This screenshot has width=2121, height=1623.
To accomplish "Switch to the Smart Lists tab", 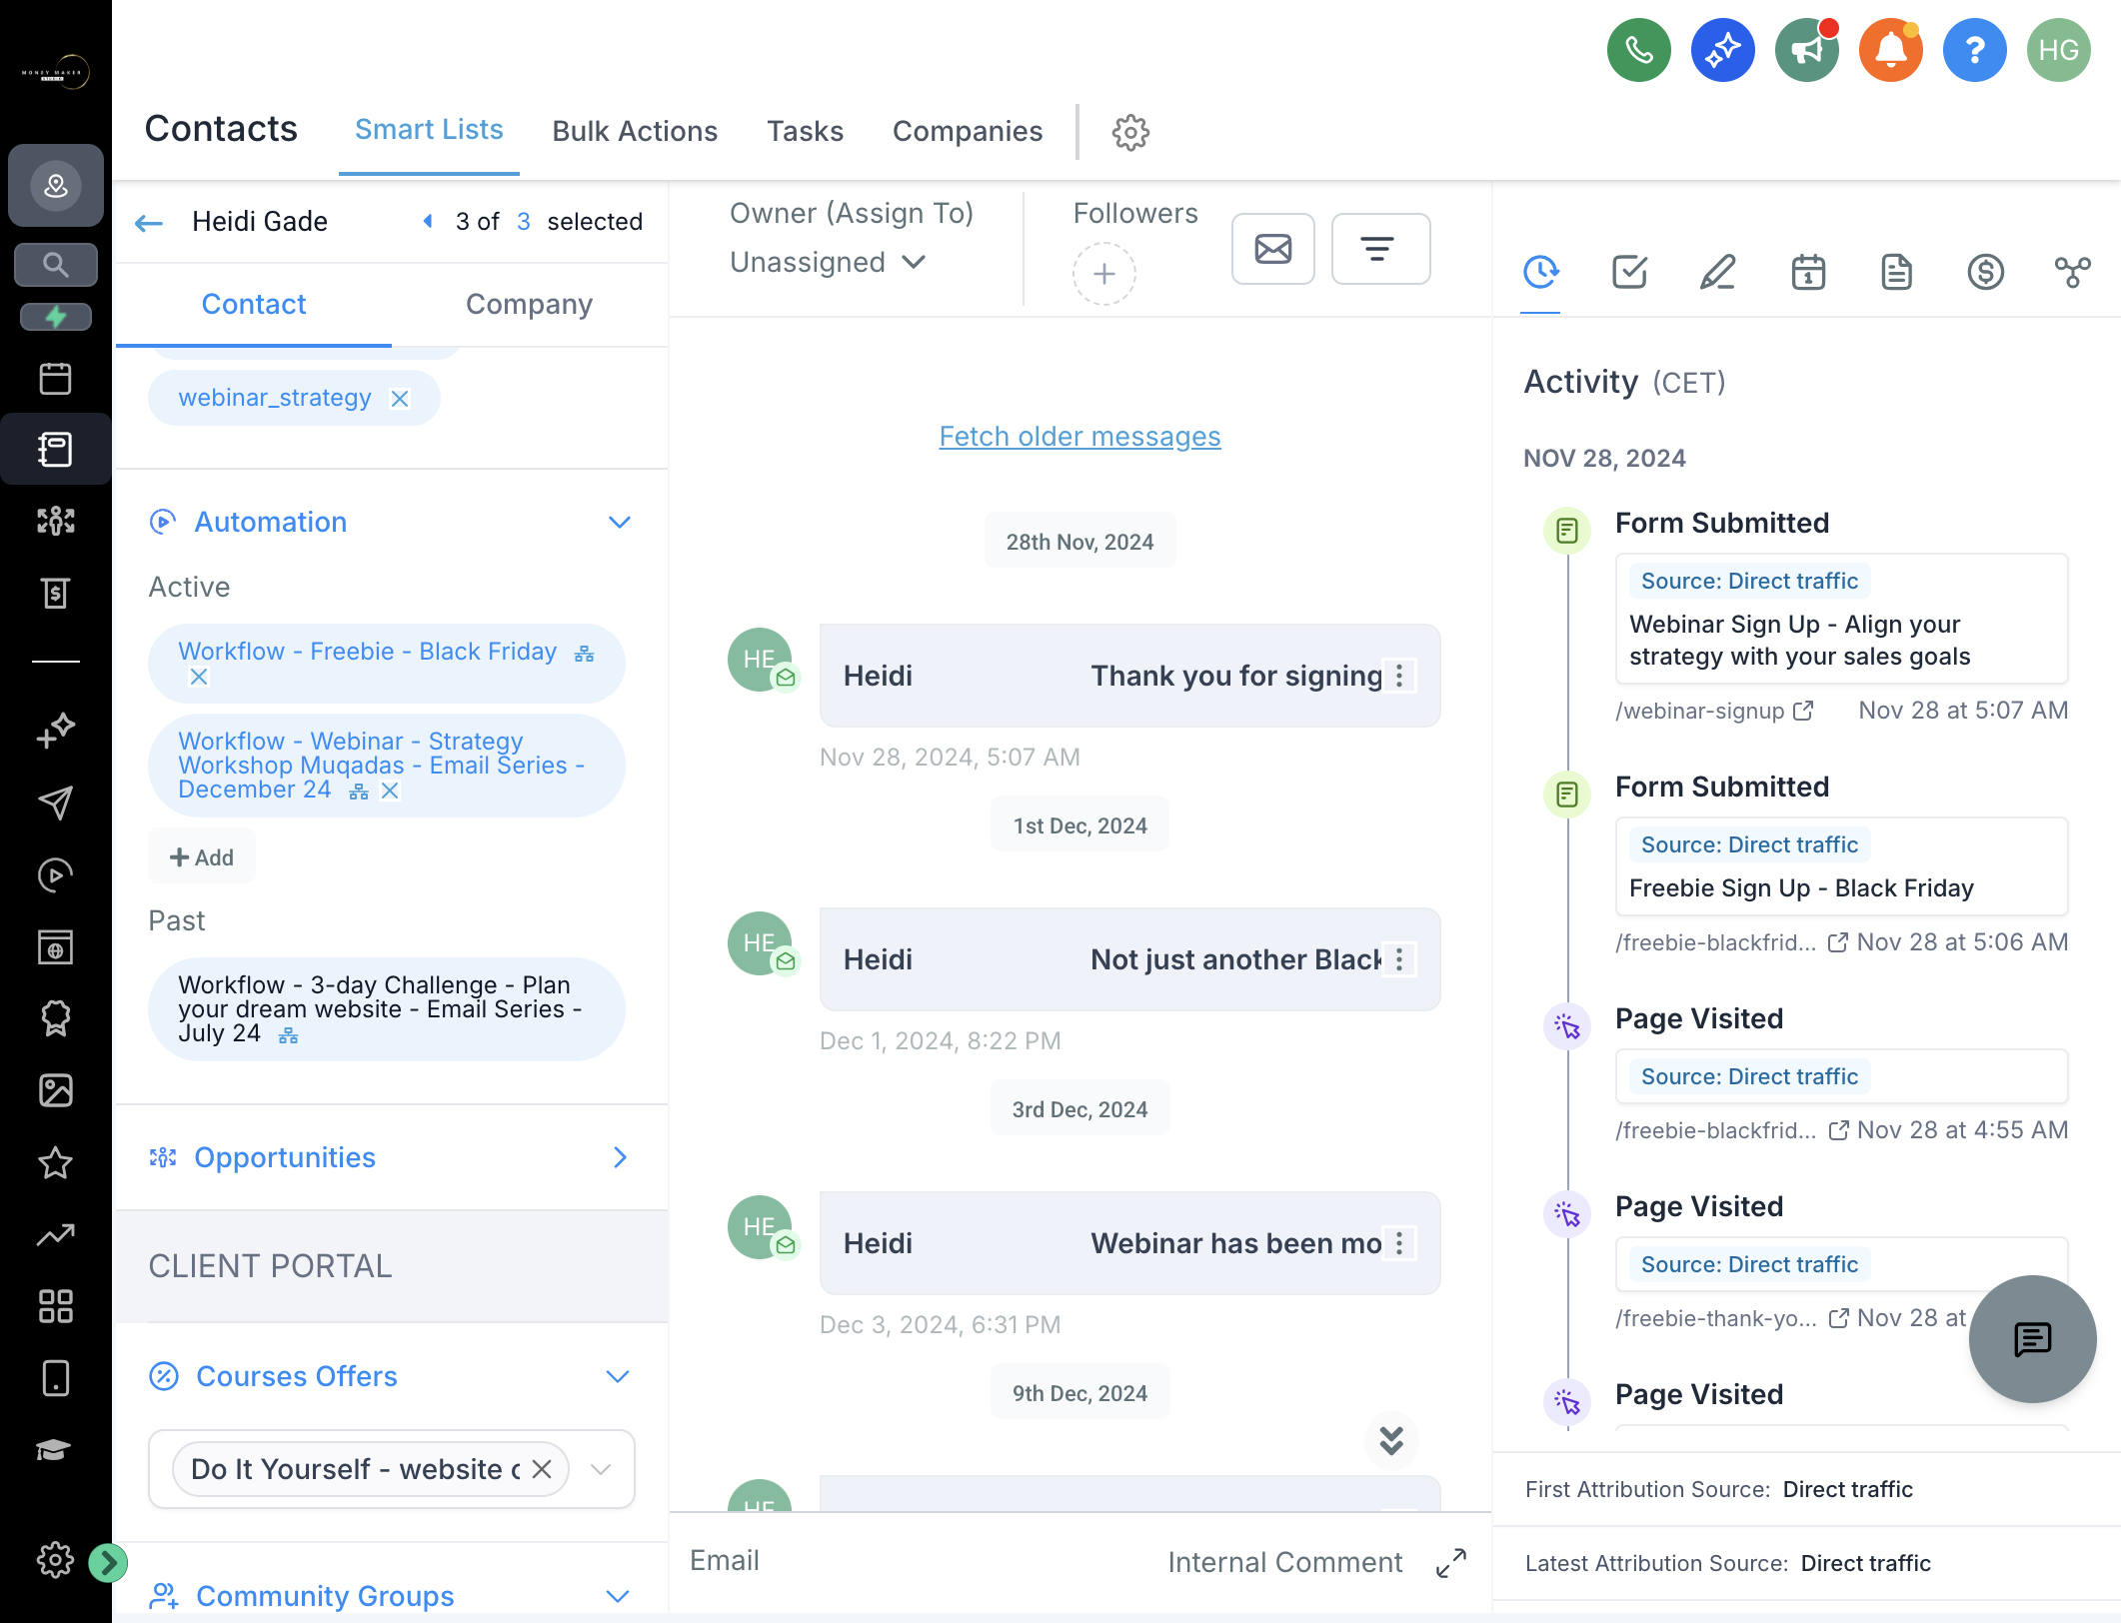I will 429,130.
